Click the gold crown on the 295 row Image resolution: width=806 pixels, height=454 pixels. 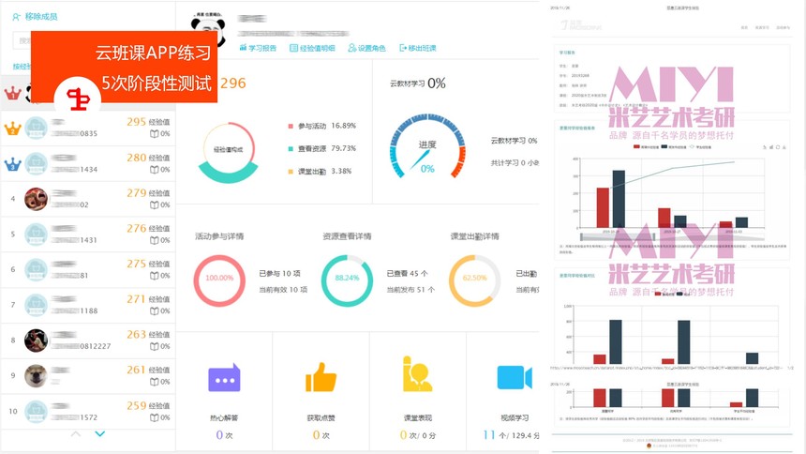point(12,128)
